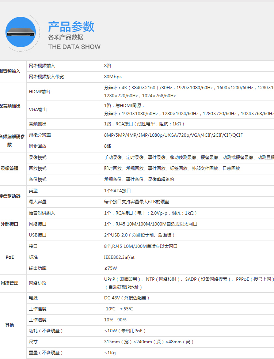274x359 pixels.
Task: Click the 网络协议 parameter label
Action: (x=38, y=283)
